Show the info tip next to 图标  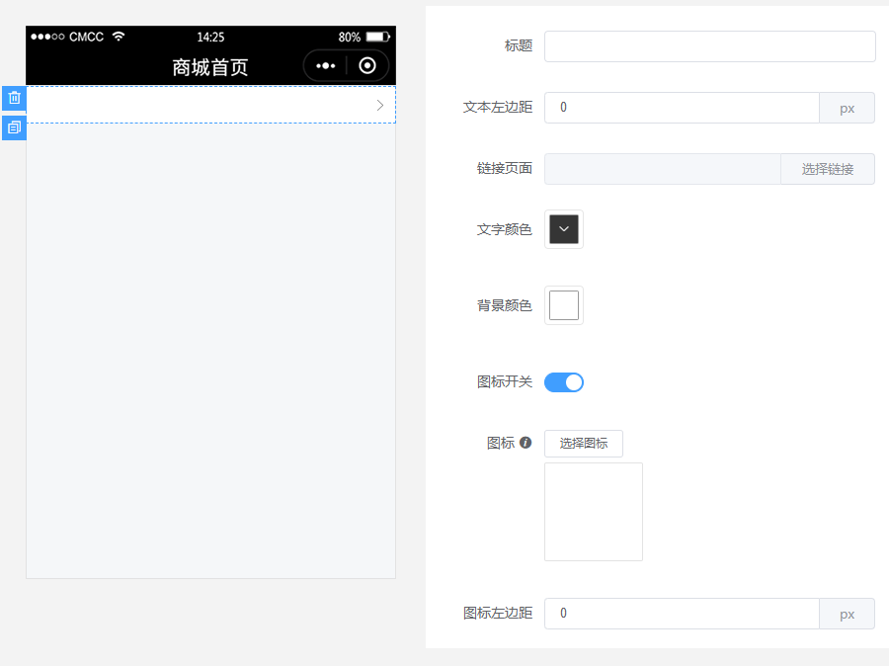[525, 443]
